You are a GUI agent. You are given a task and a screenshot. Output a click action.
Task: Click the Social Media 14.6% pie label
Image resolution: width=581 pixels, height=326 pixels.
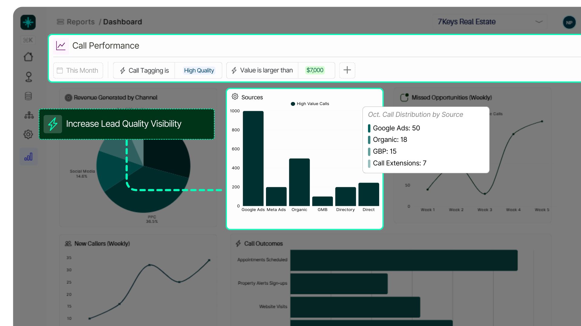tap(82, 174)
